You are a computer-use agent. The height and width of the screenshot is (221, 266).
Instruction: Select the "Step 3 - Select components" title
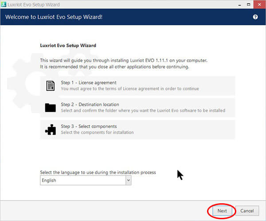coord(89,127)
